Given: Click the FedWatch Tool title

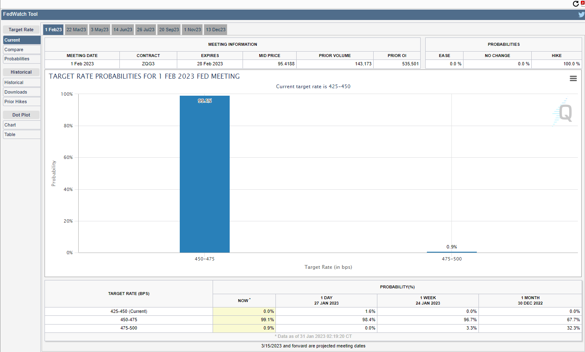Looking at the screenshot, I should (20, 14).
